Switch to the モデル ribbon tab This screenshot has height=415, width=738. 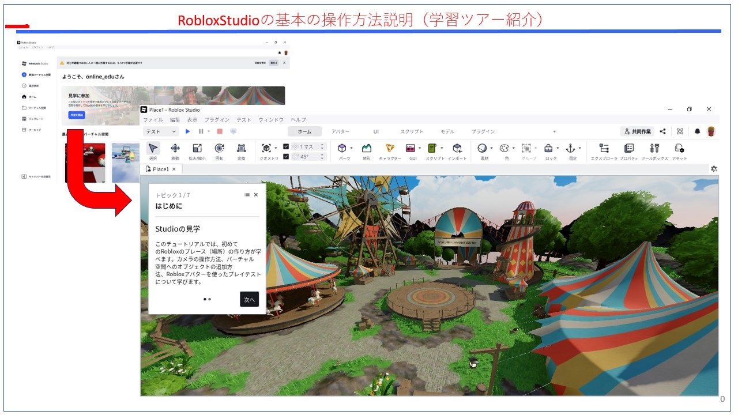(447, 131)
